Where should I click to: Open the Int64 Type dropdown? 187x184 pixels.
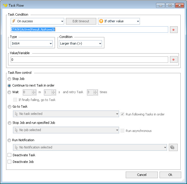pyautogui.click(x=32, y=43)
